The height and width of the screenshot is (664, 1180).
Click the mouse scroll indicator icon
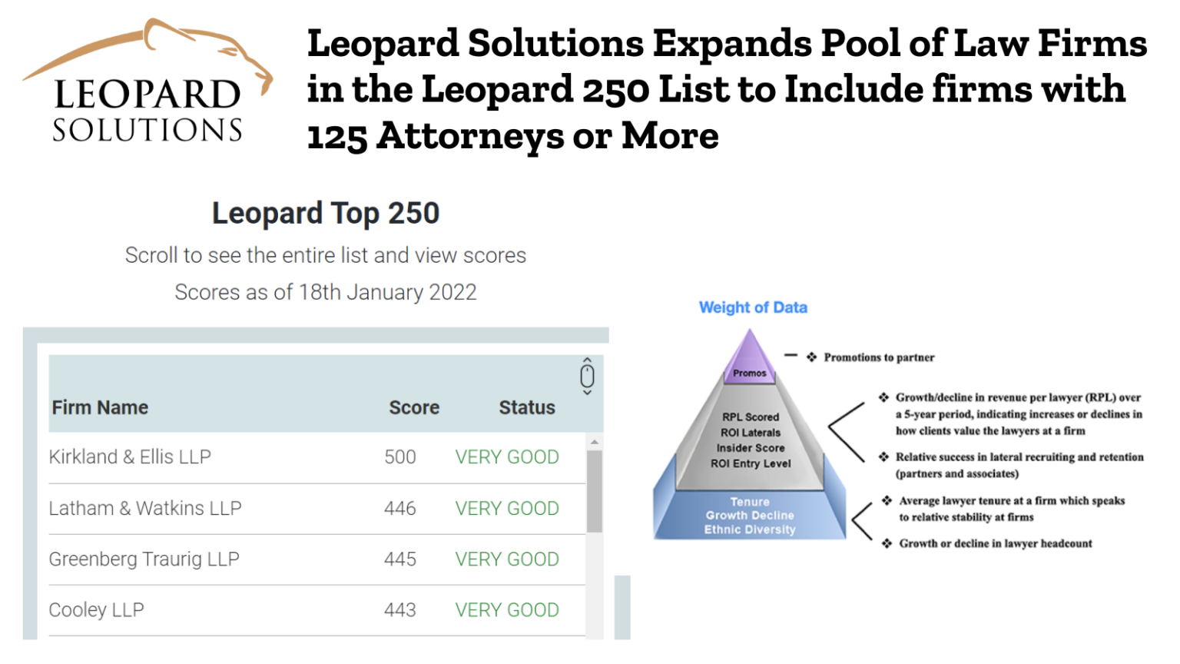coord(588,377)
